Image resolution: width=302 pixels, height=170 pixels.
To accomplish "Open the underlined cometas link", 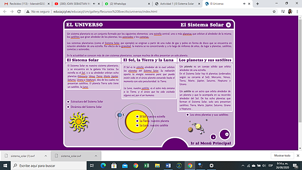I will pyautogui.click(x=144, y=37).
